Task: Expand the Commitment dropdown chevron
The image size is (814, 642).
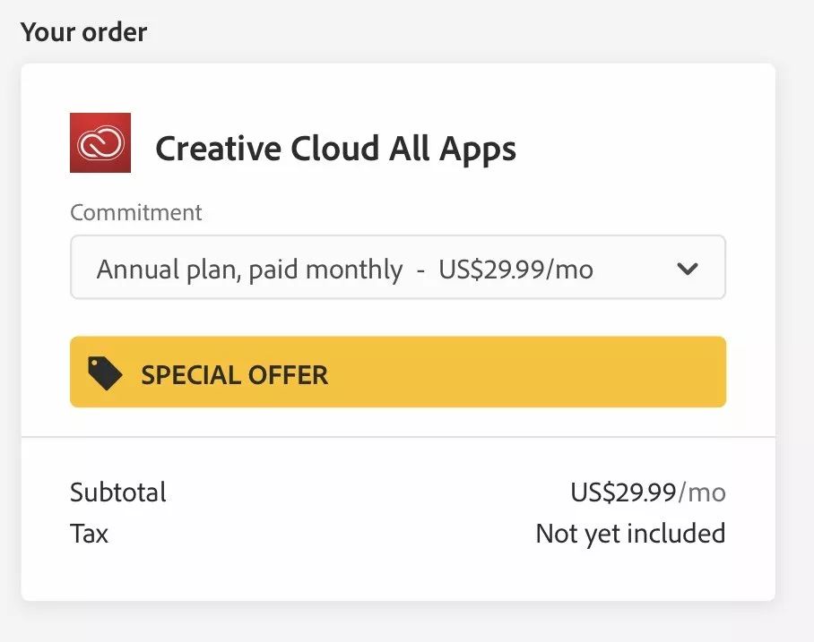Action: (688, 269)
